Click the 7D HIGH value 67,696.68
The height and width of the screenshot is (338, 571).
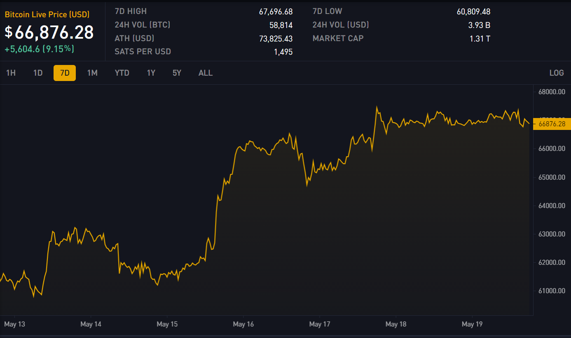276,12
